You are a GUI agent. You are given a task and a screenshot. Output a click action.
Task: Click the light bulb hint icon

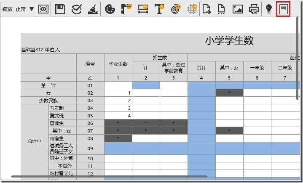pos(269,9)
